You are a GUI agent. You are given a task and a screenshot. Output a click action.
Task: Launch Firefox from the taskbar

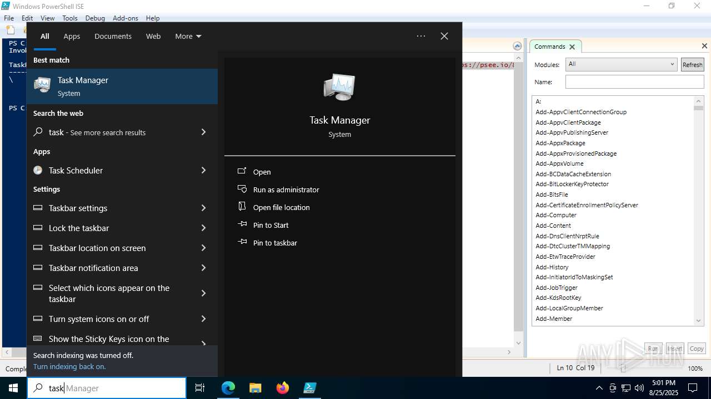(282, 388)
